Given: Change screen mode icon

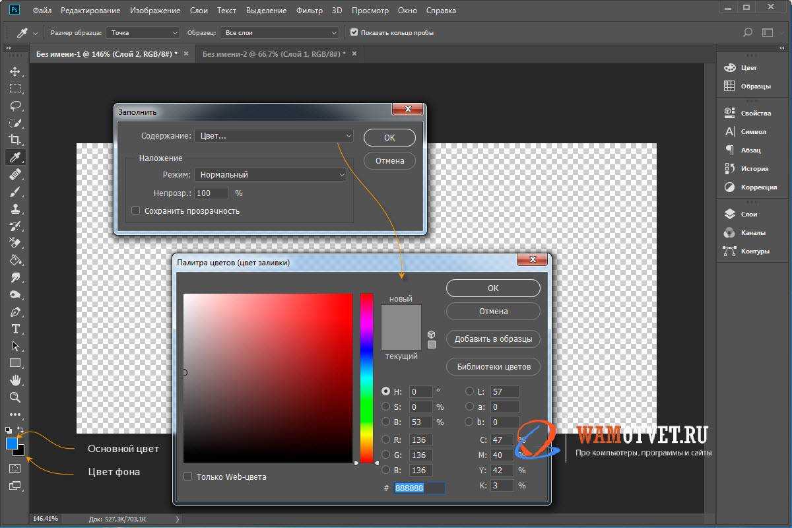Looking at the screenshot, I should pyautogui.click(x=15, y=486).
